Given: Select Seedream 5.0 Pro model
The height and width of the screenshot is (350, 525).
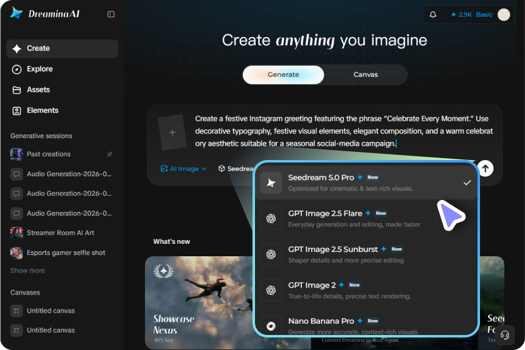Looking at the screenshot, I should 367,182.
